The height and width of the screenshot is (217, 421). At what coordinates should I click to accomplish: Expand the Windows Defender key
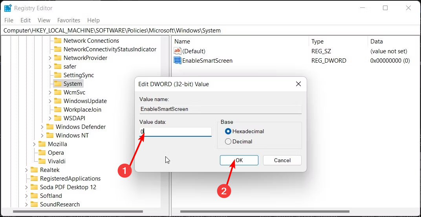[42, 127]
